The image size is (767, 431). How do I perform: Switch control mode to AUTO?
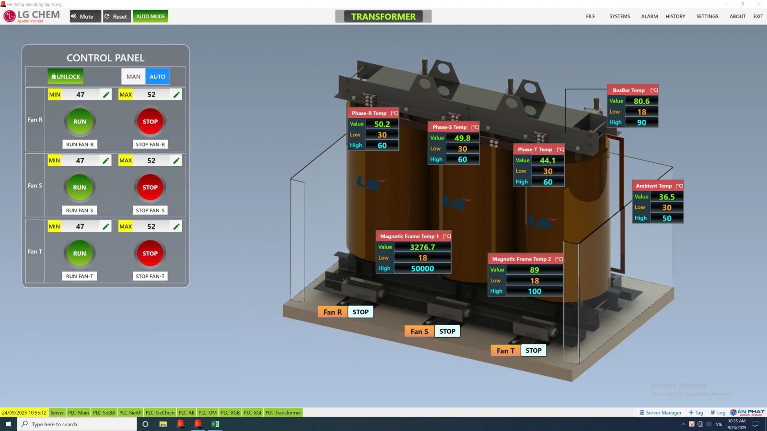tap(157, 77)
